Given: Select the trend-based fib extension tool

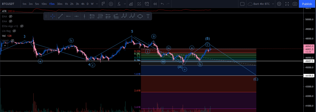Looking at the screenshot, I should coord(108,16).
